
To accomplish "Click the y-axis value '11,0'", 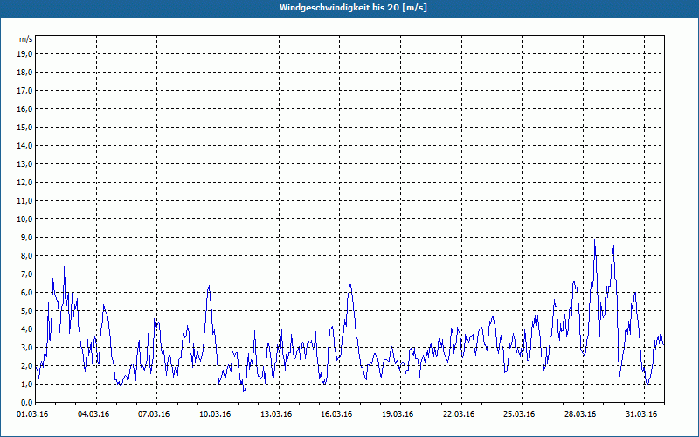I will tap(24, 201).
